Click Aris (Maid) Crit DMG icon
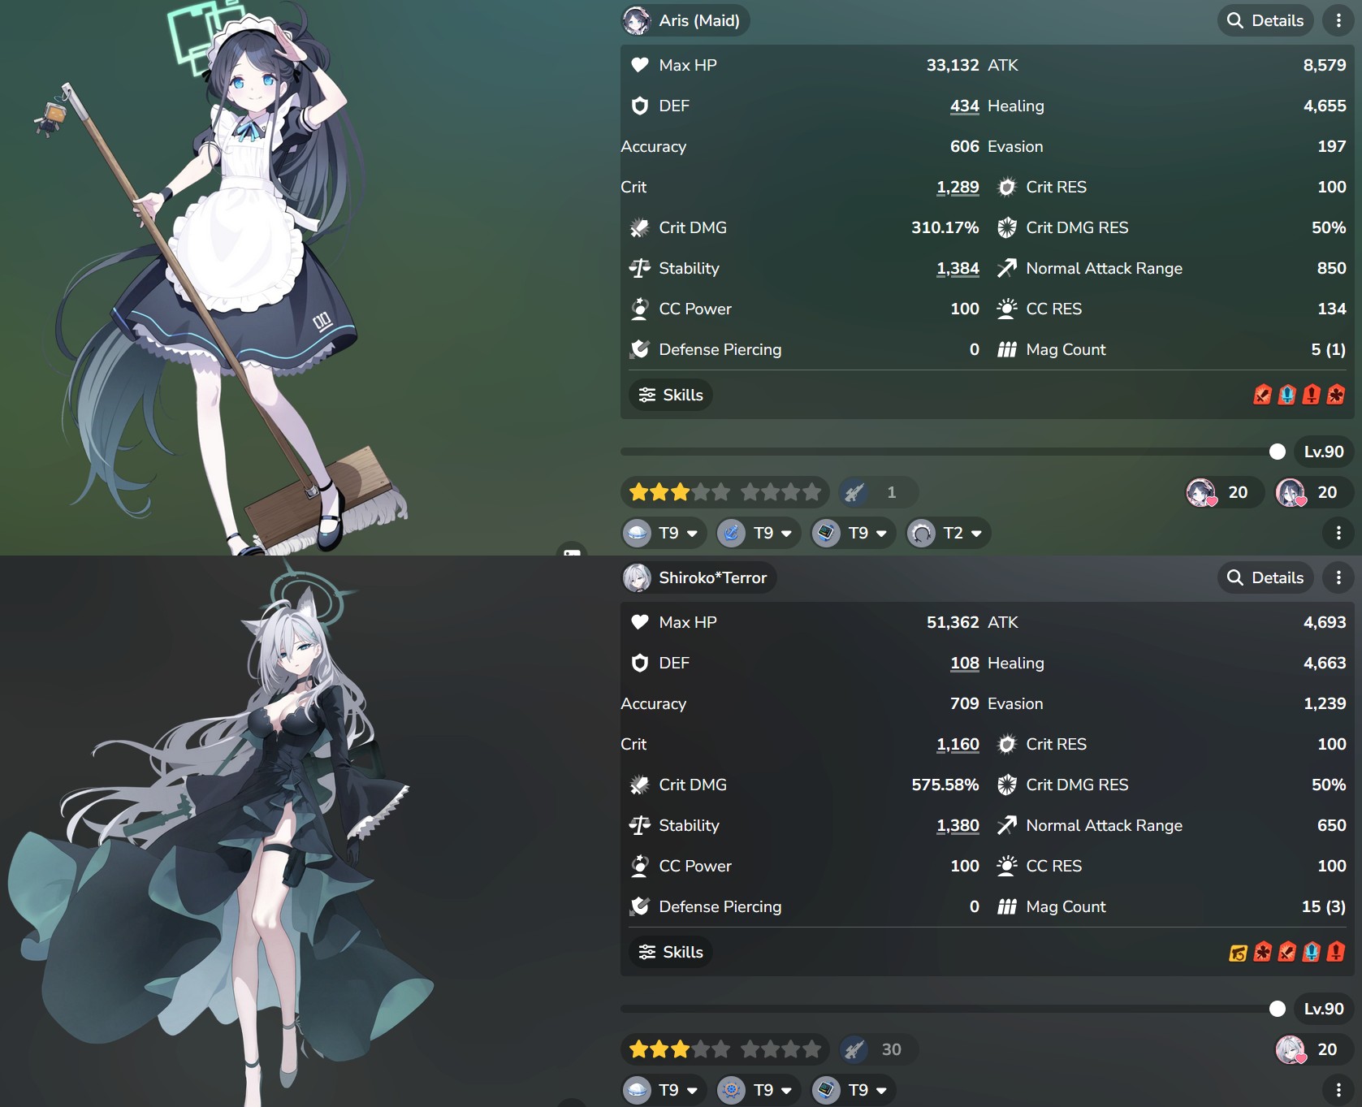The height and width of the screenshot is (1107, 1362). point(640,227)
